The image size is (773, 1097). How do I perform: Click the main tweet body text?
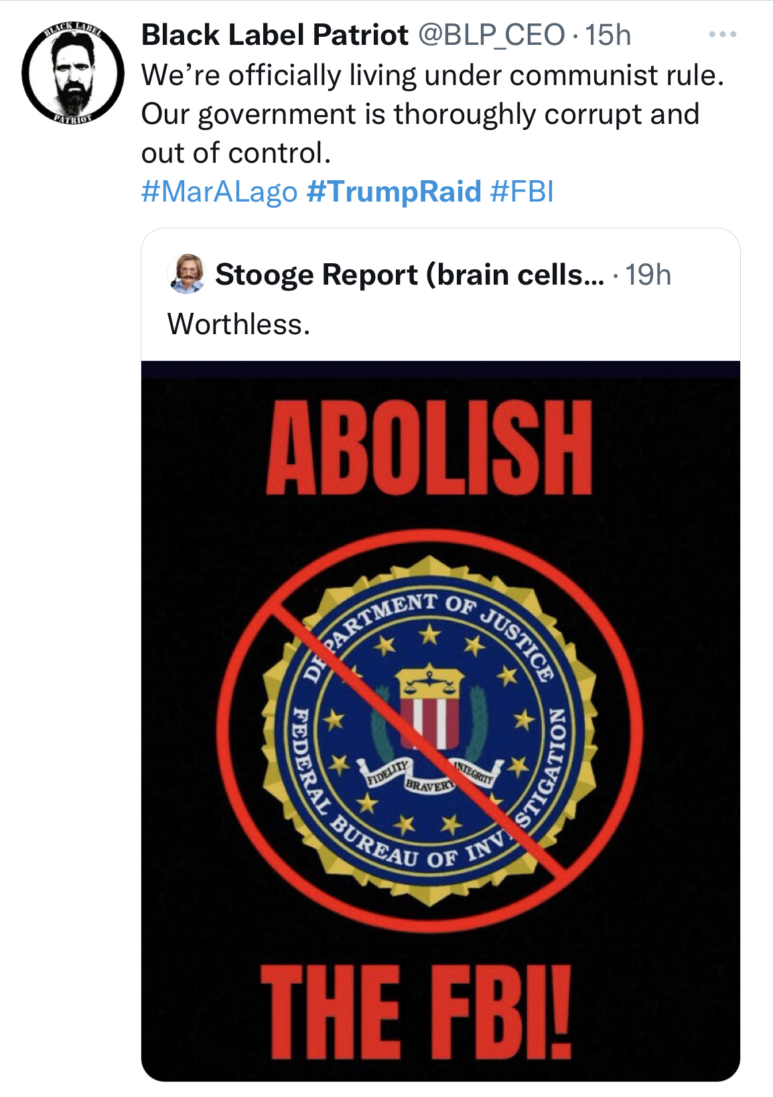422,113
